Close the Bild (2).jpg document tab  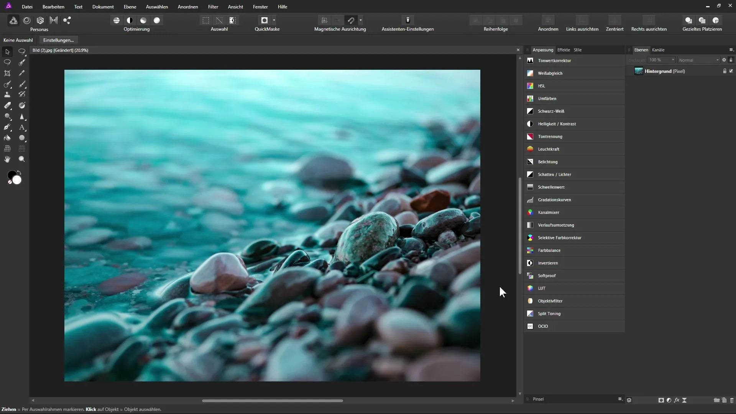click(518, 50)
